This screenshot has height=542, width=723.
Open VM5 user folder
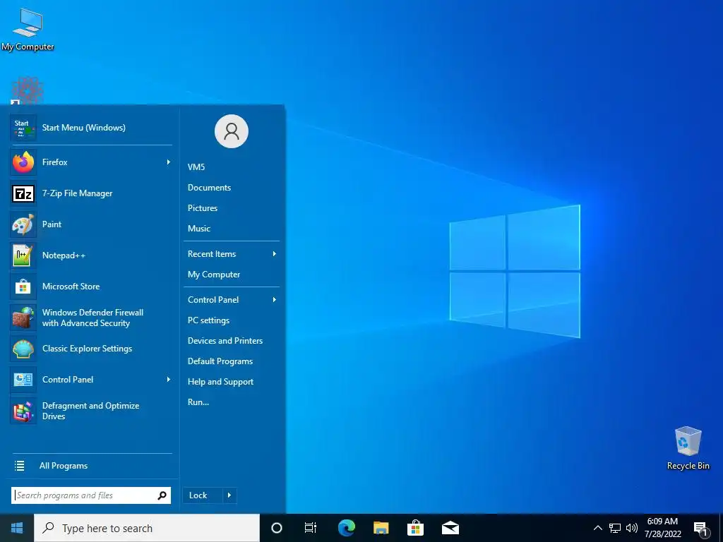[x=196, y=167]
